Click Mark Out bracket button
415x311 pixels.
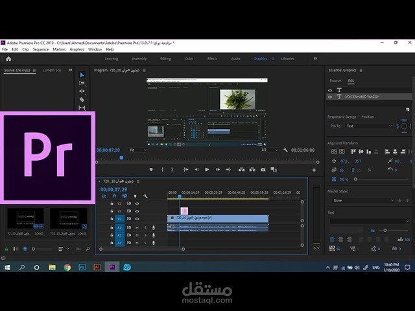[172, 170]
